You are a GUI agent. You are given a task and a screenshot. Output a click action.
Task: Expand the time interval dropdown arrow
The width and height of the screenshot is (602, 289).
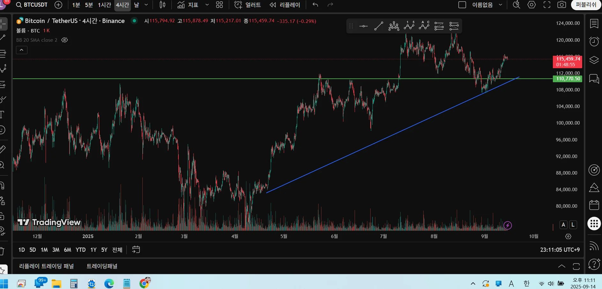(146, 5)
